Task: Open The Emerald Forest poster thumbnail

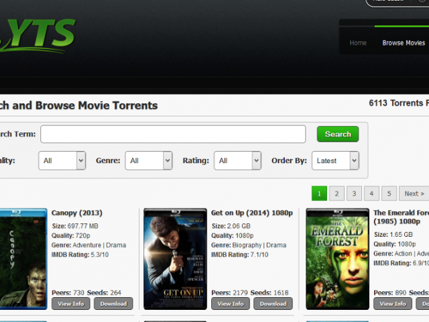Action: pos(337,259)
